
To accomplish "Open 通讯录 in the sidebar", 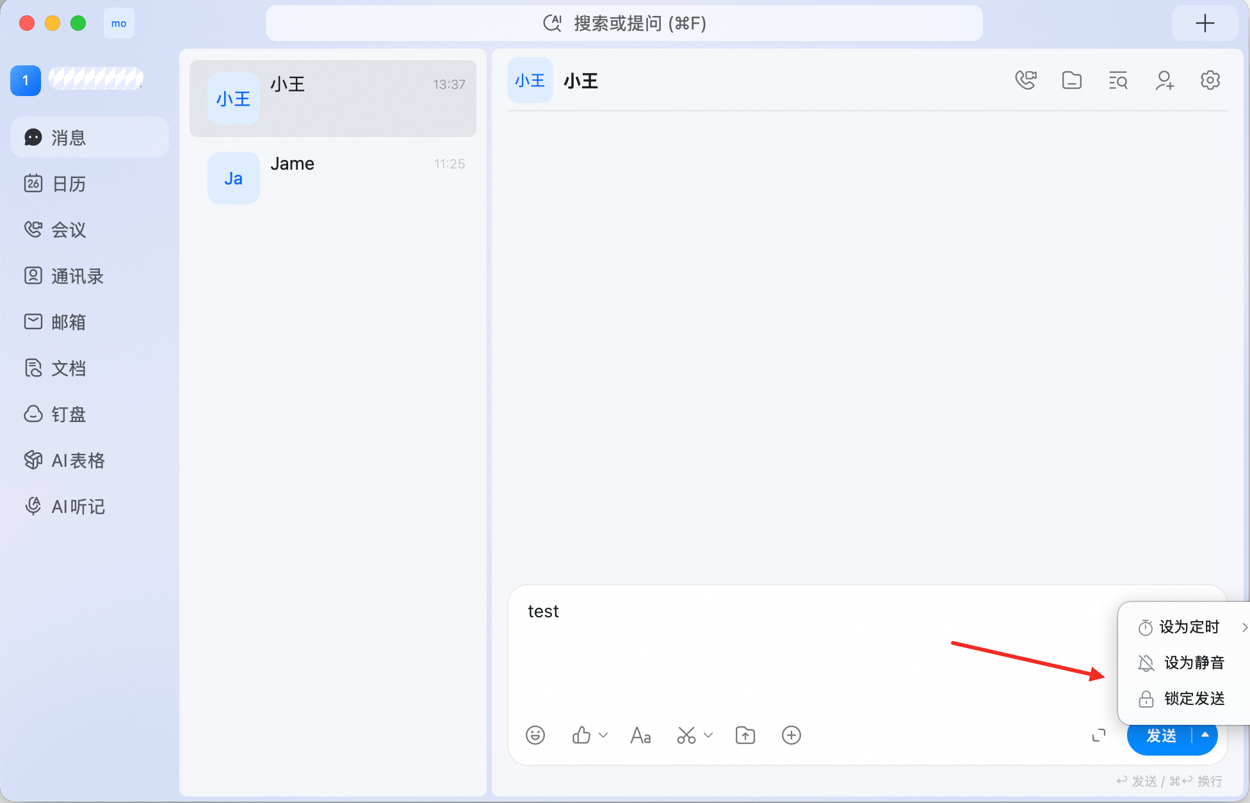I will pyautogui.click(x=90, y=276).
